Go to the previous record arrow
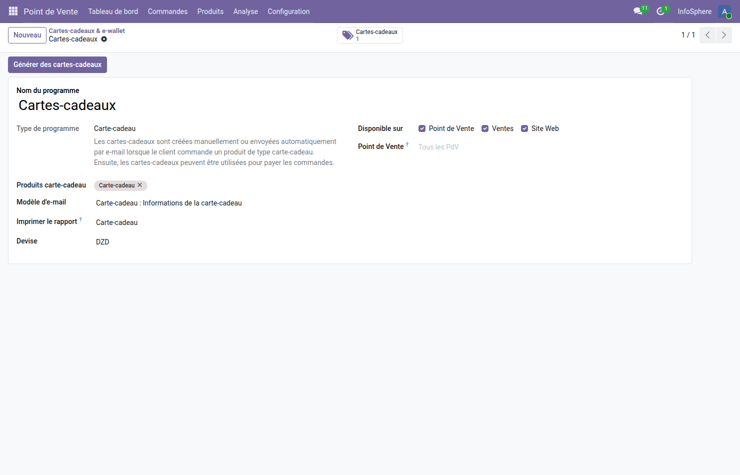This screenshot has width=740, height=475. click(707, 35)
